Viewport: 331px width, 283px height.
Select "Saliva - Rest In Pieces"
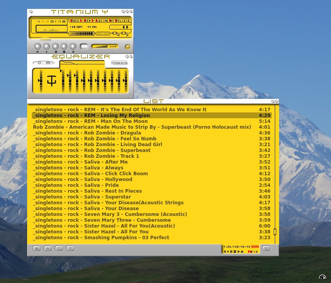(x=152, y=191)
